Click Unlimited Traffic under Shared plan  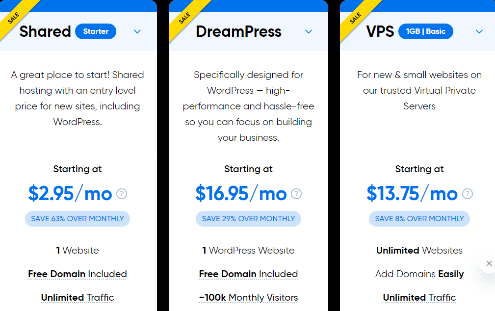(78, 297)
